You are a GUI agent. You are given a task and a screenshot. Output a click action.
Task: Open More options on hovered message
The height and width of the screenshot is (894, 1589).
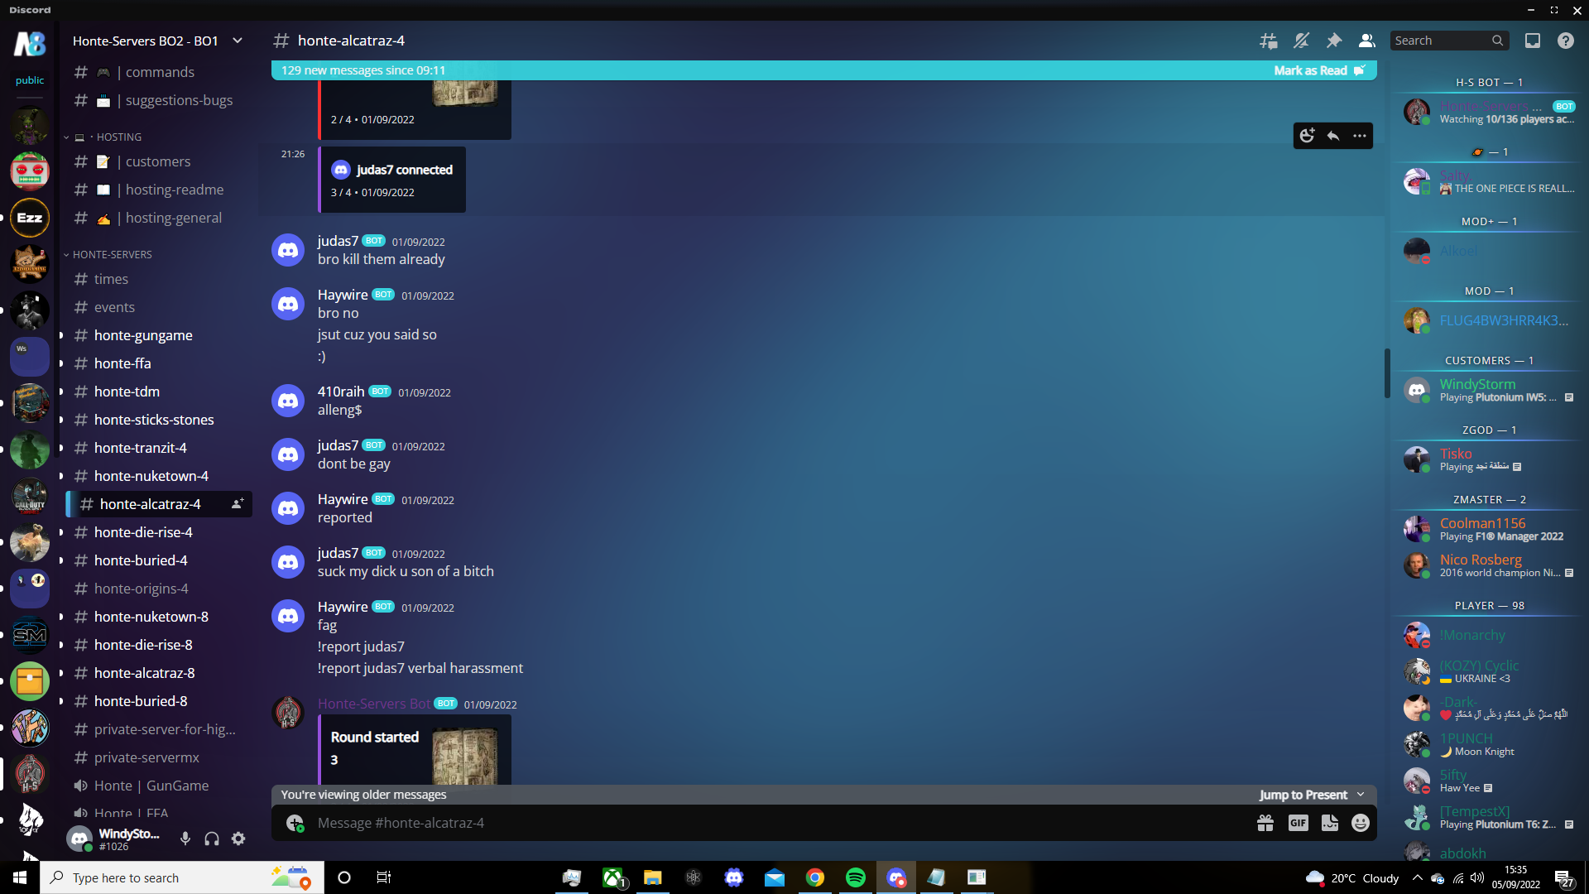click(x=1360, y=136)
